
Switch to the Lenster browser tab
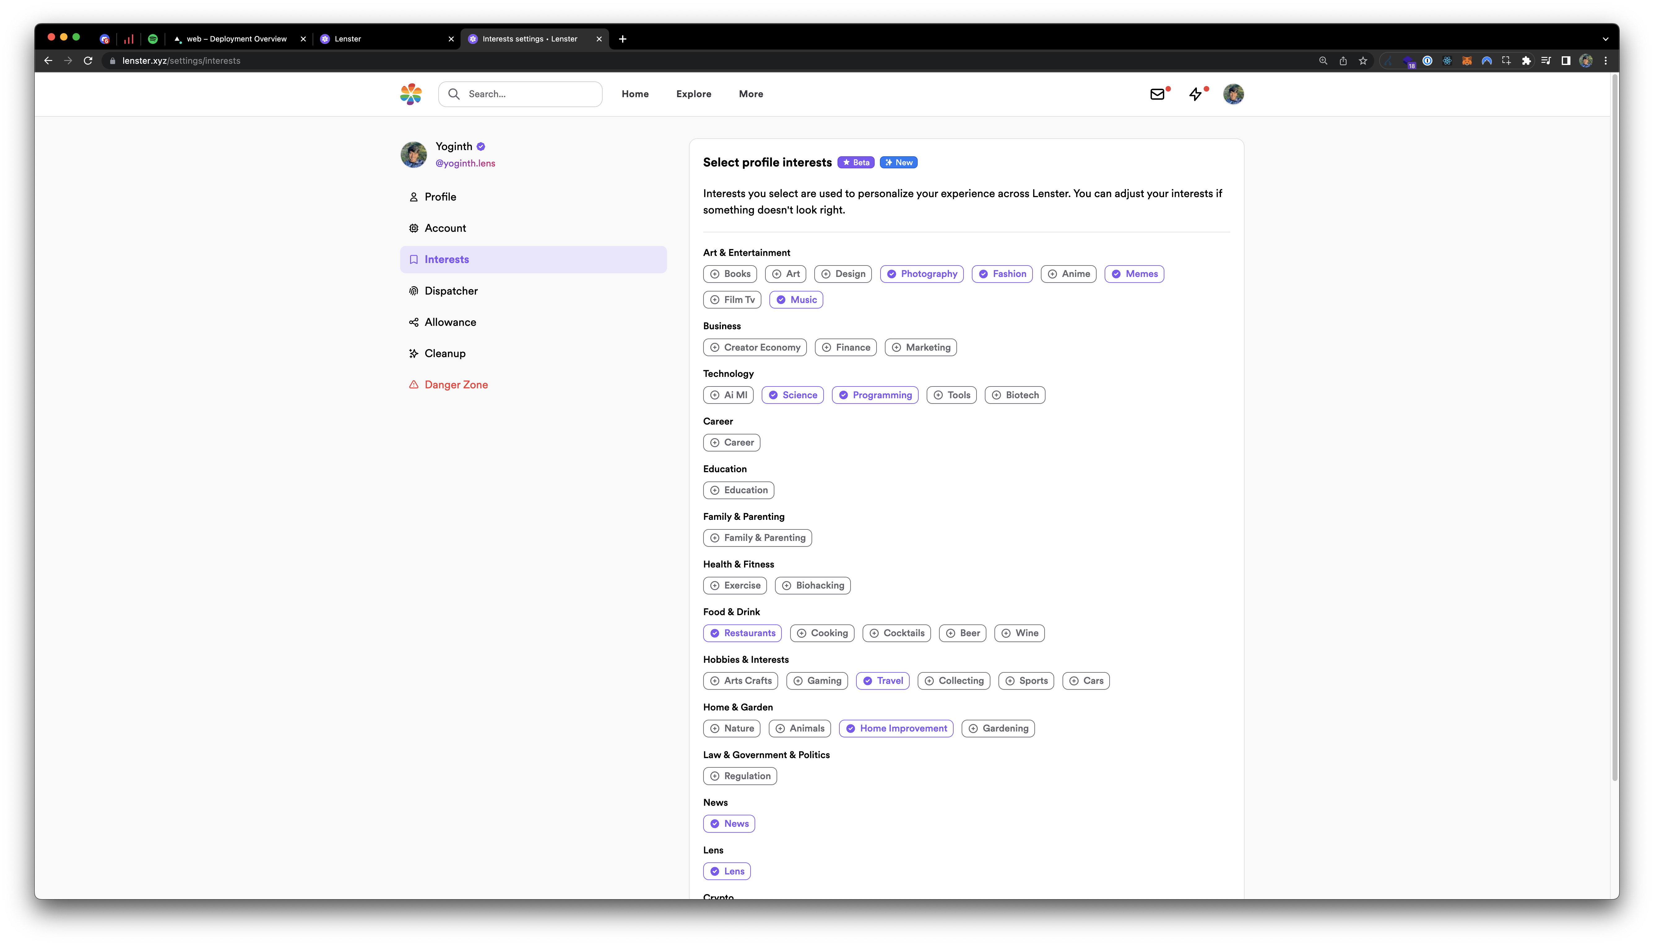[386, 39]
